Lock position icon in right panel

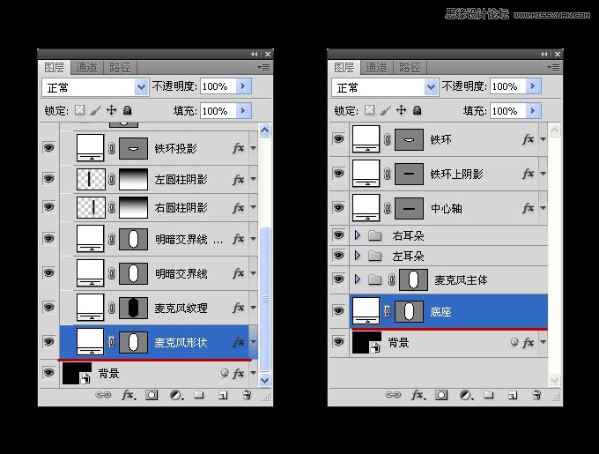point(401,110)
